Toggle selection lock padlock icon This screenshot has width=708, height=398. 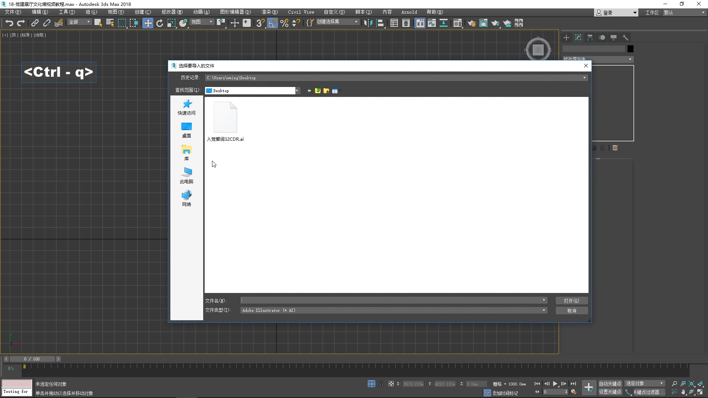coord(381,384)
